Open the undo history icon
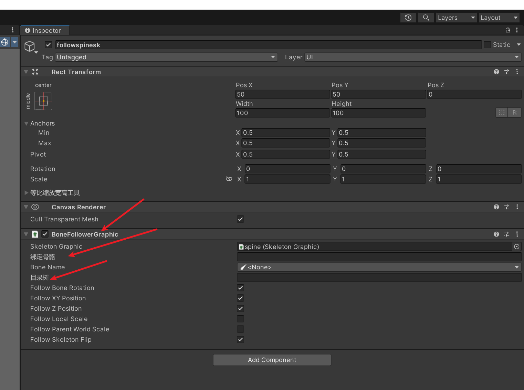This screenshot has height=390, width=524. [408, 18]
